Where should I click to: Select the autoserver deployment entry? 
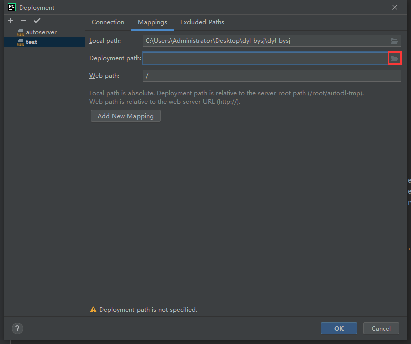coord(42,32)
